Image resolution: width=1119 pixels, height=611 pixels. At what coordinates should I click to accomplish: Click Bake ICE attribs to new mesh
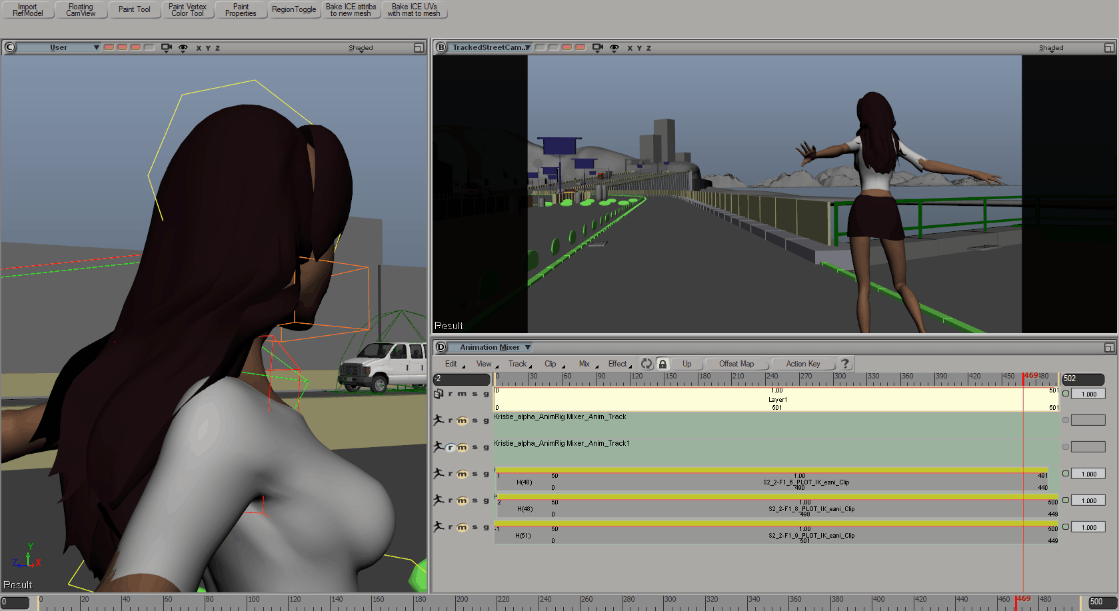(351, 10)
